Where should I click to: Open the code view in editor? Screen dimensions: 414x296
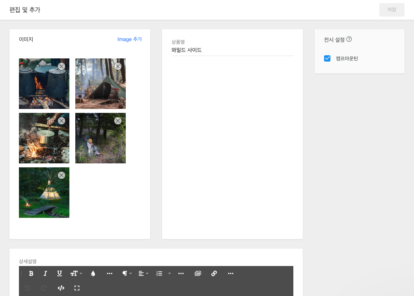61,288
